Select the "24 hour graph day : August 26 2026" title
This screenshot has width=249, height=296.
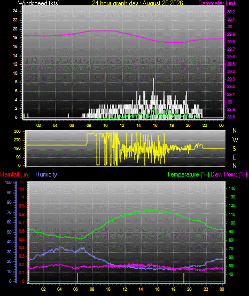tap(137, 3)
